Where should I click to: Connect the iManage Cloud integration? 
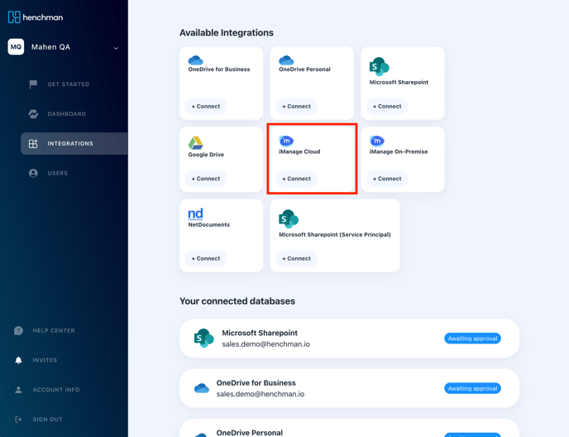[296, 179]
